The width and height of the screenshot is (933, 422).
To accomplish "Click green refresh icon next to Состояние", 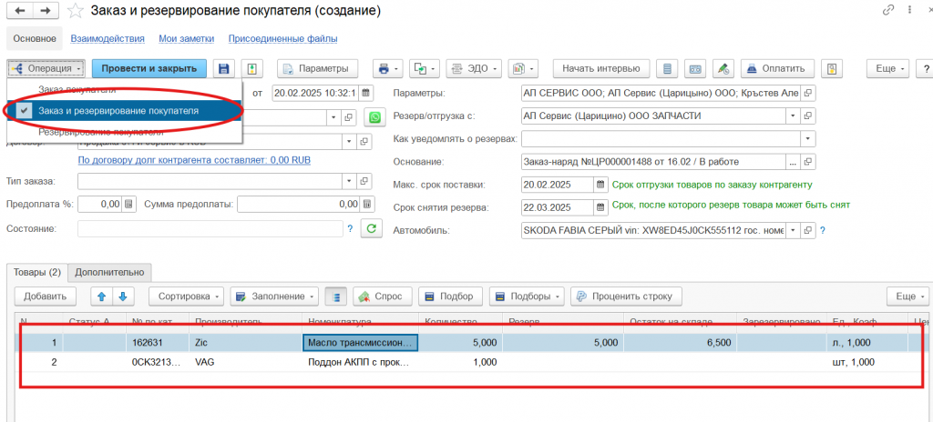I will click(x=372, y=229).
